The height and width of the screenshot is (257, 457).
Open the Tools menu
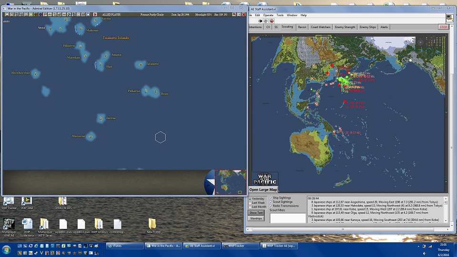pyautogui.click(x=280, y=15)
